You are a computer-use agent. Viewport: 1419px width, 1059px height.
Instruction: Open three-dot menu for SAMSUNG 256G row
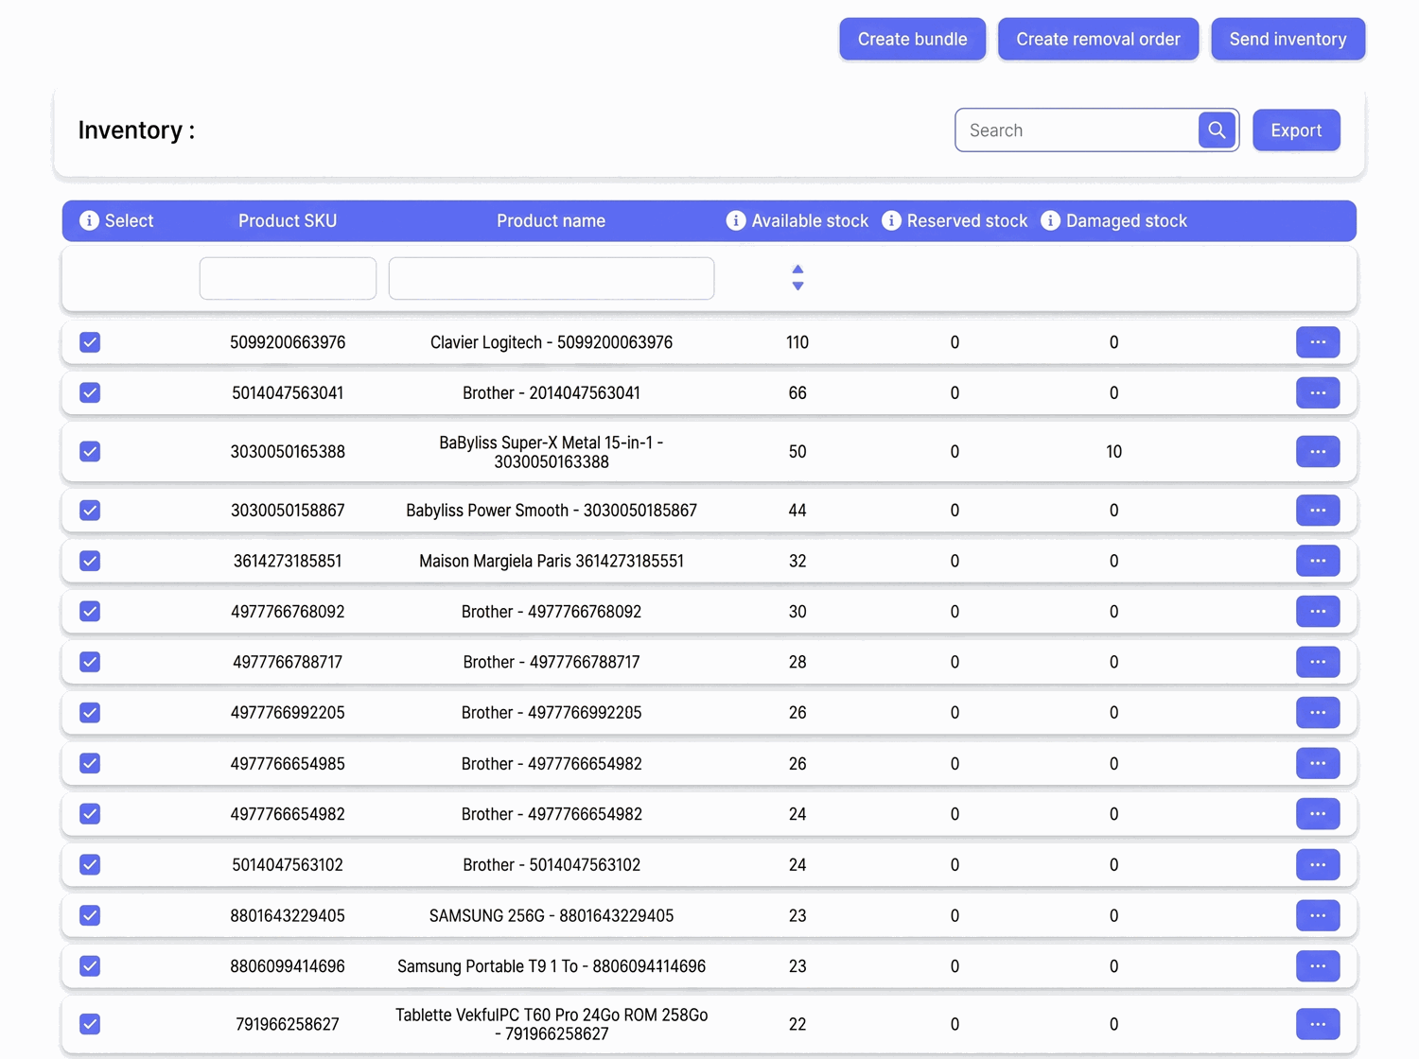[1318, 915]
